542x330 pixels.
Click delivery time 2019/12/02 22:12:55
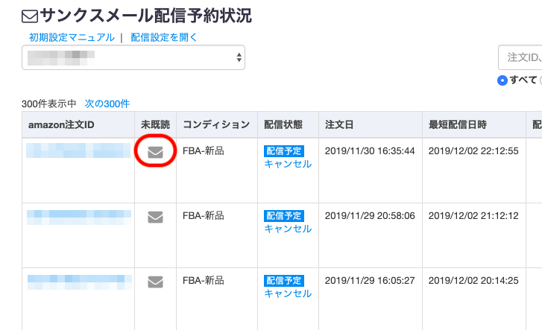[x=473, y=151]
